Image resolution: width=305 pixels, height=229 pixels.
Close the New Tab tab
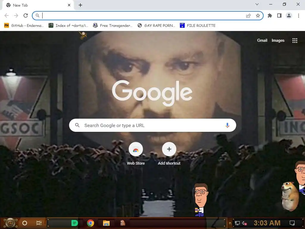click(69, 5)
